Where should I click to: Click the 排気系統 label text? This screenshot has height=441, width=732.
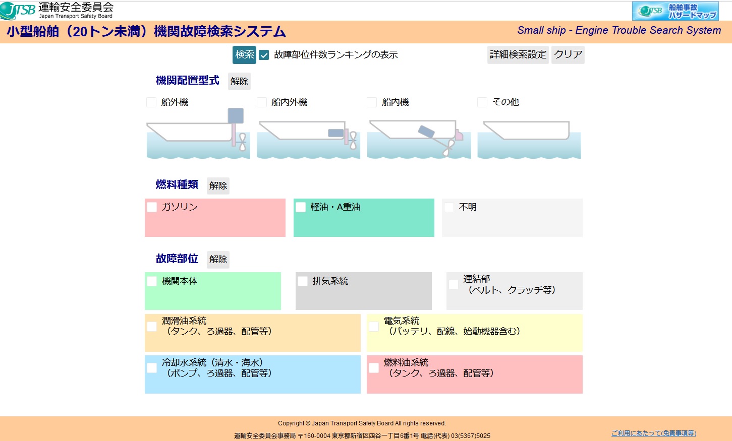tap(330, 281)
